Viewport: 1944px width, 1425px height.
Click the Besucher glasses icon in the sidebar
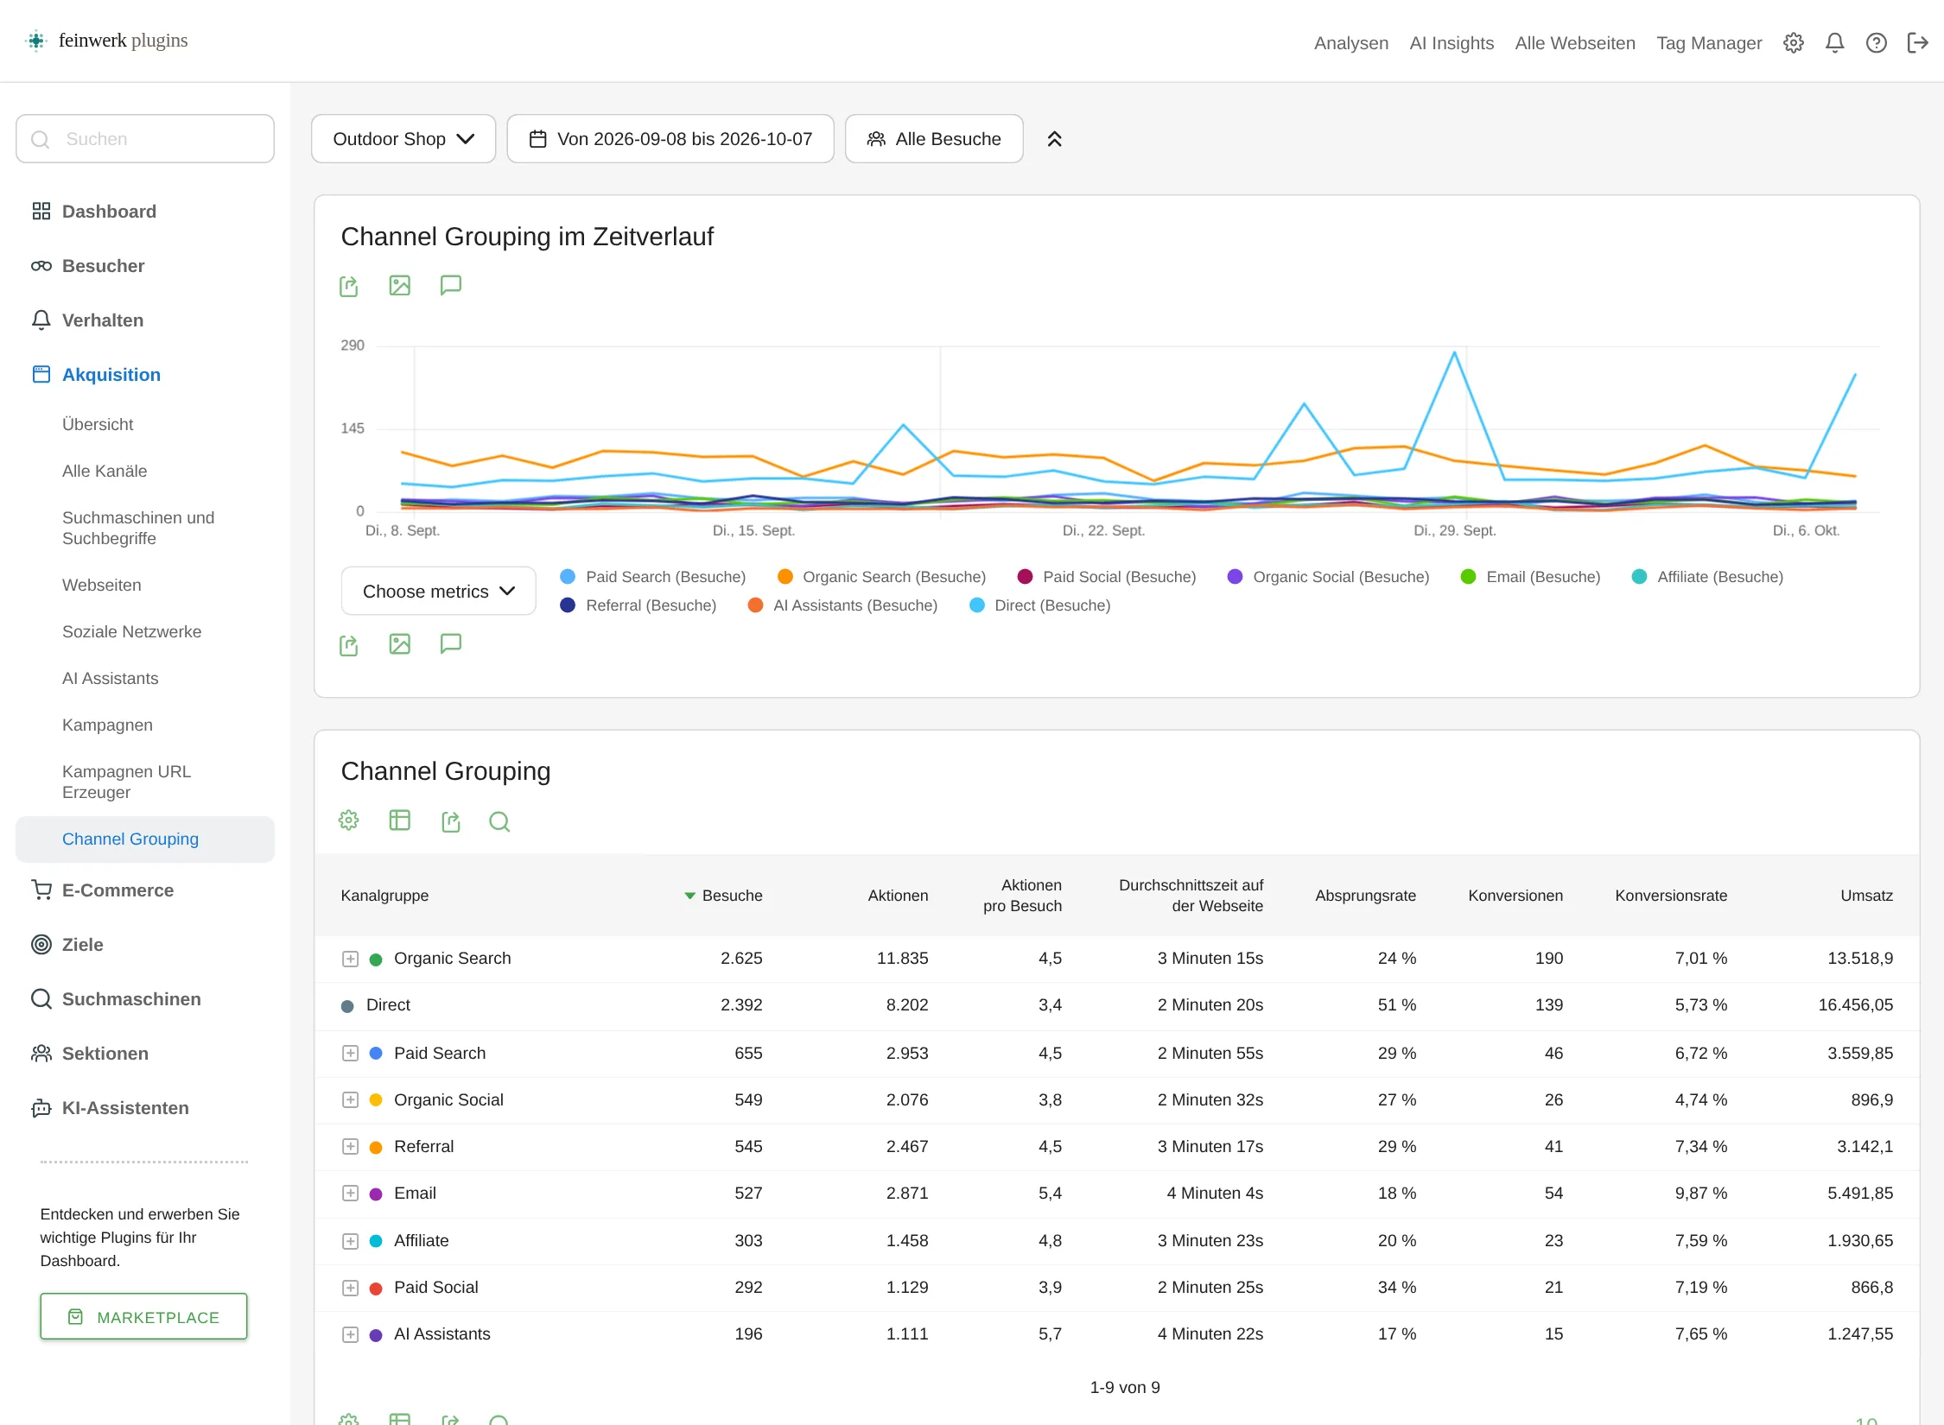click(41, 266)
